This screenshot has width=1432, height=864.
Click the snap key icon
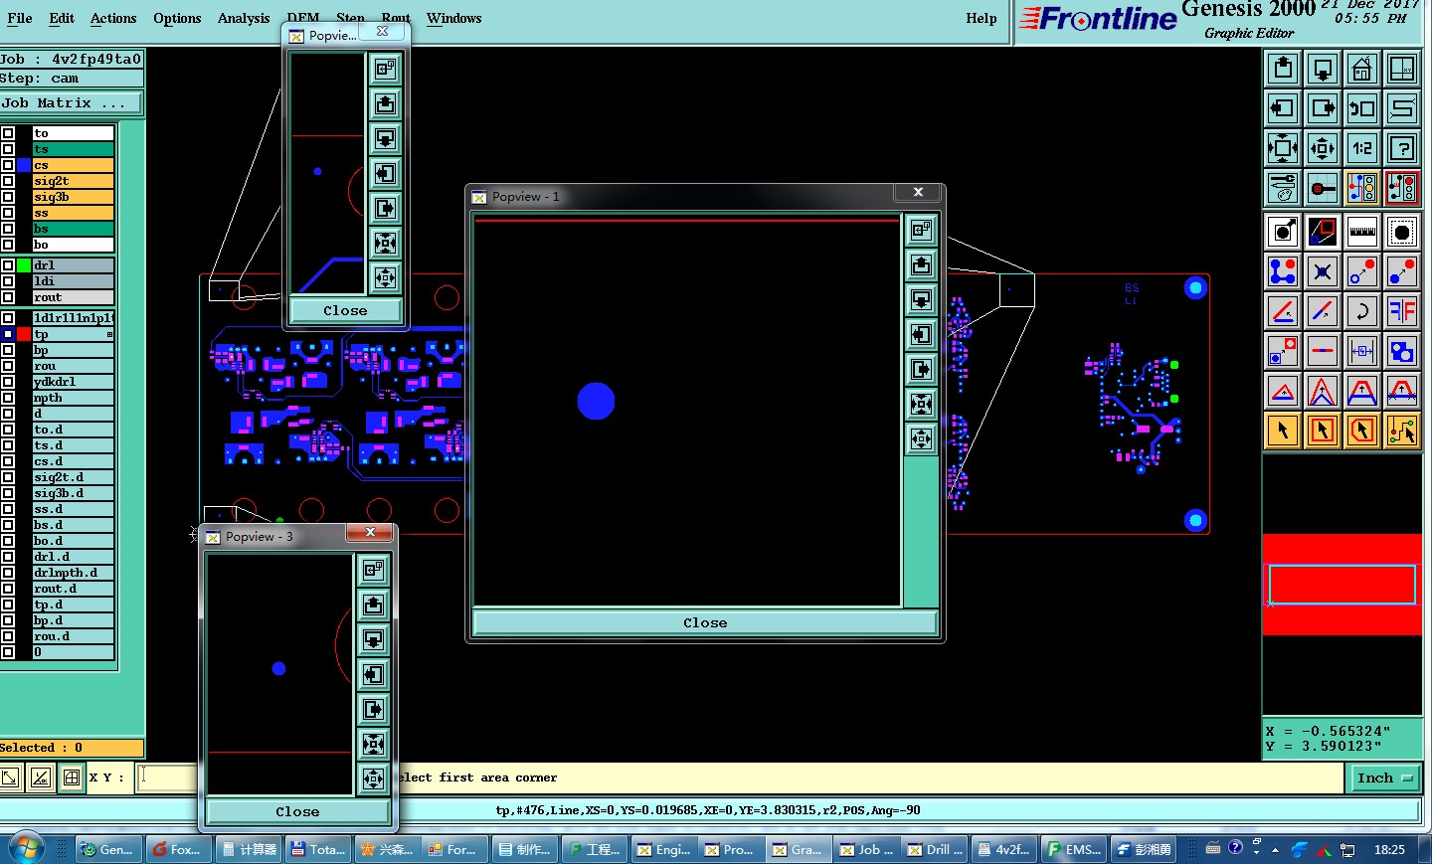point(1323,188)
